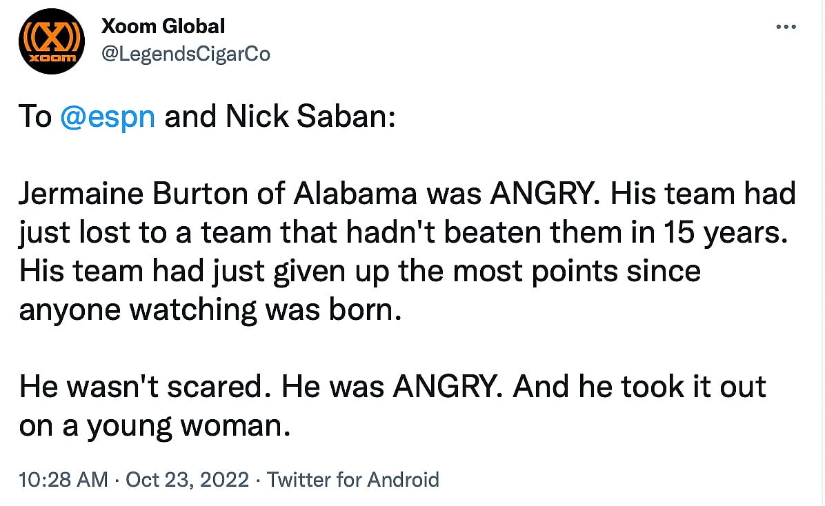Viewport: 825px width, 506px height.
Task: Follow the @espn mention link
Action: [x=108, y=117]
